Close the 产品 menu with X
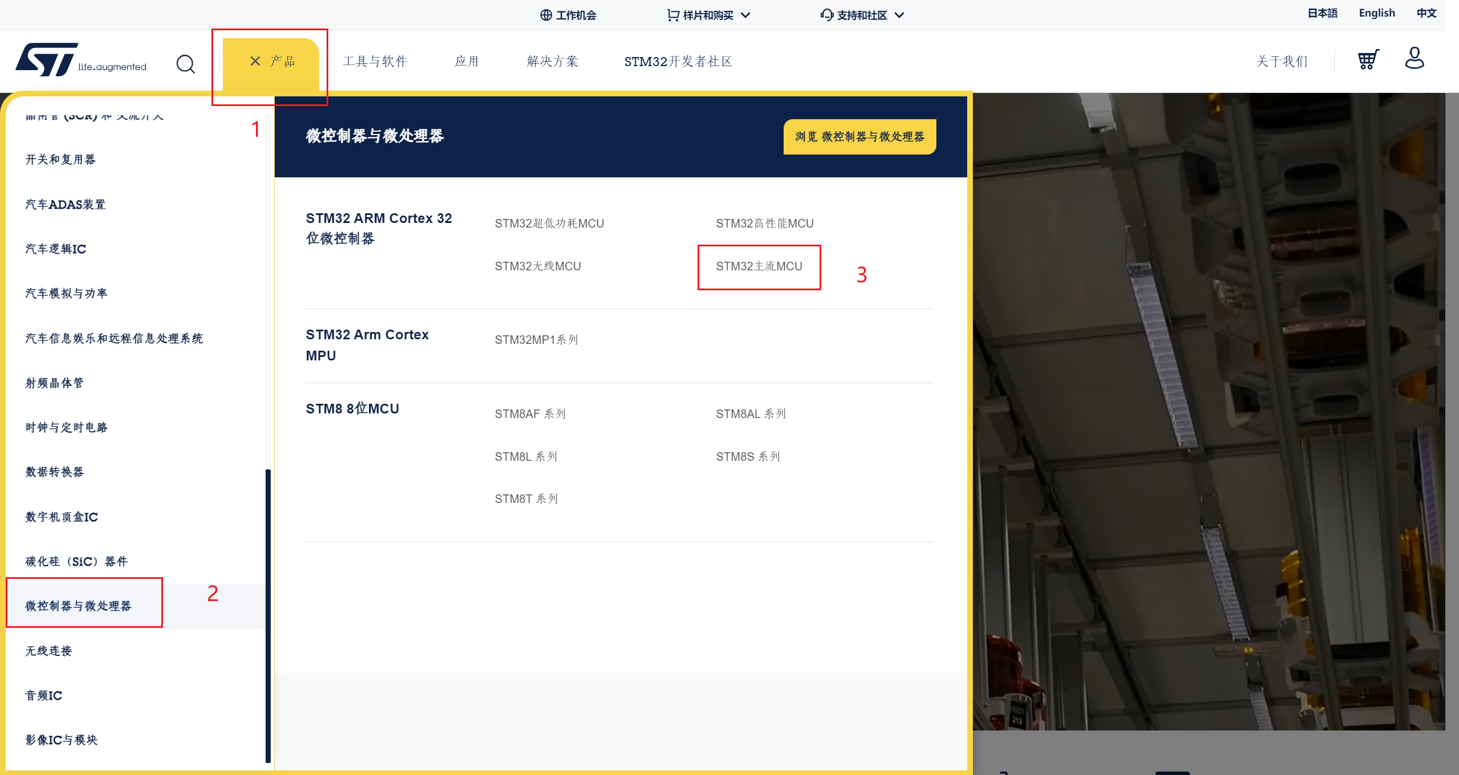This screenshot has width=1459, height=775. [x=255, y=61]
